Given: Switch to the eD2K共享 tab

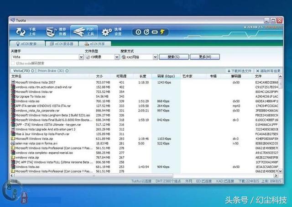Looking at the screenshot, I should [x=95, y=44].
